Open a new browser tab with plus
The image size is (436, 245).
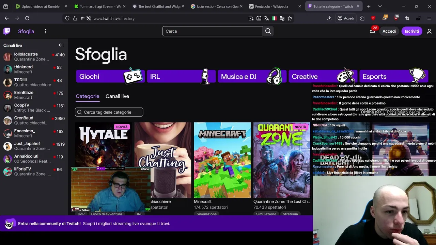point(369,6)
